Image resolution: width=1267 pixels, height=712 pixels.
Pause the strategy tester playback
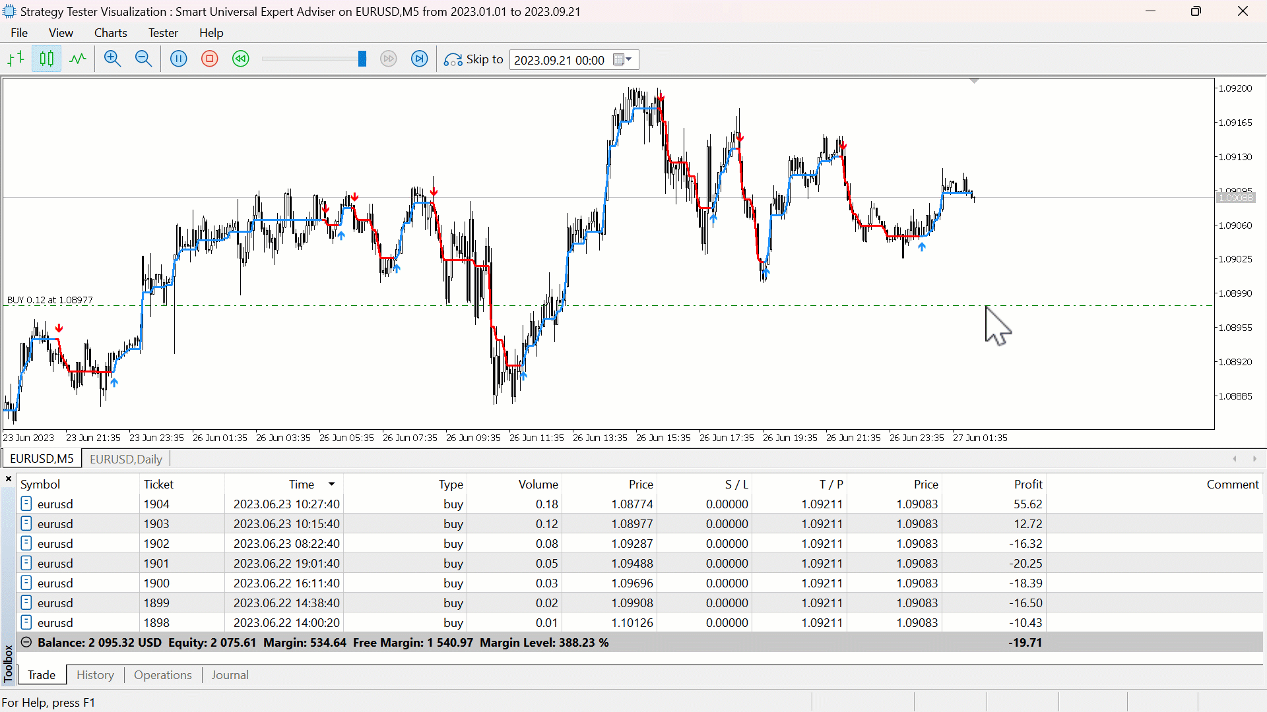point(179,59)
